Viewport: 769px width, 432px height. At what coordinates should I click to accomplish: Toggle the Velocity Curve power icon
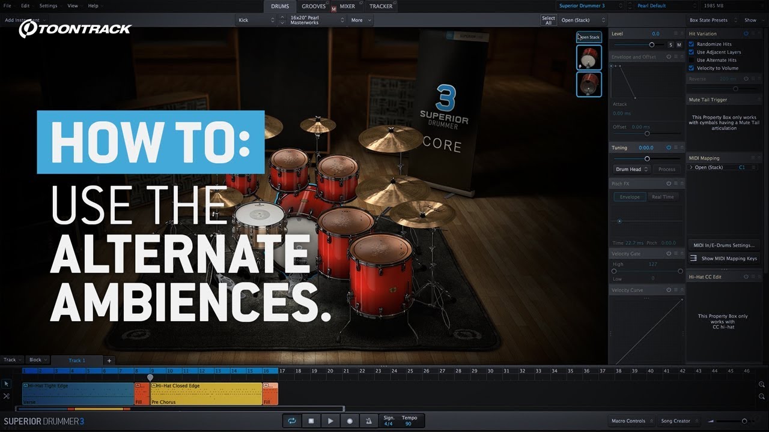[x=669, y=290]
